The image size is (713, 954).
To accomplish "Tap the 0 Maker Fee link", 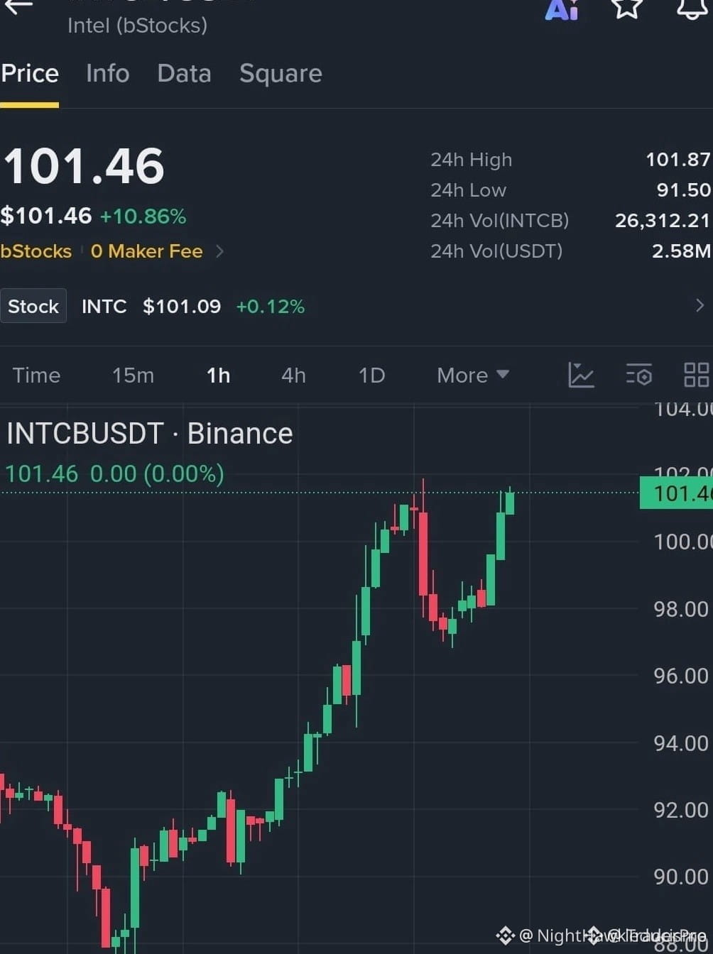I will pyautogui.click(x=146, y=251).
